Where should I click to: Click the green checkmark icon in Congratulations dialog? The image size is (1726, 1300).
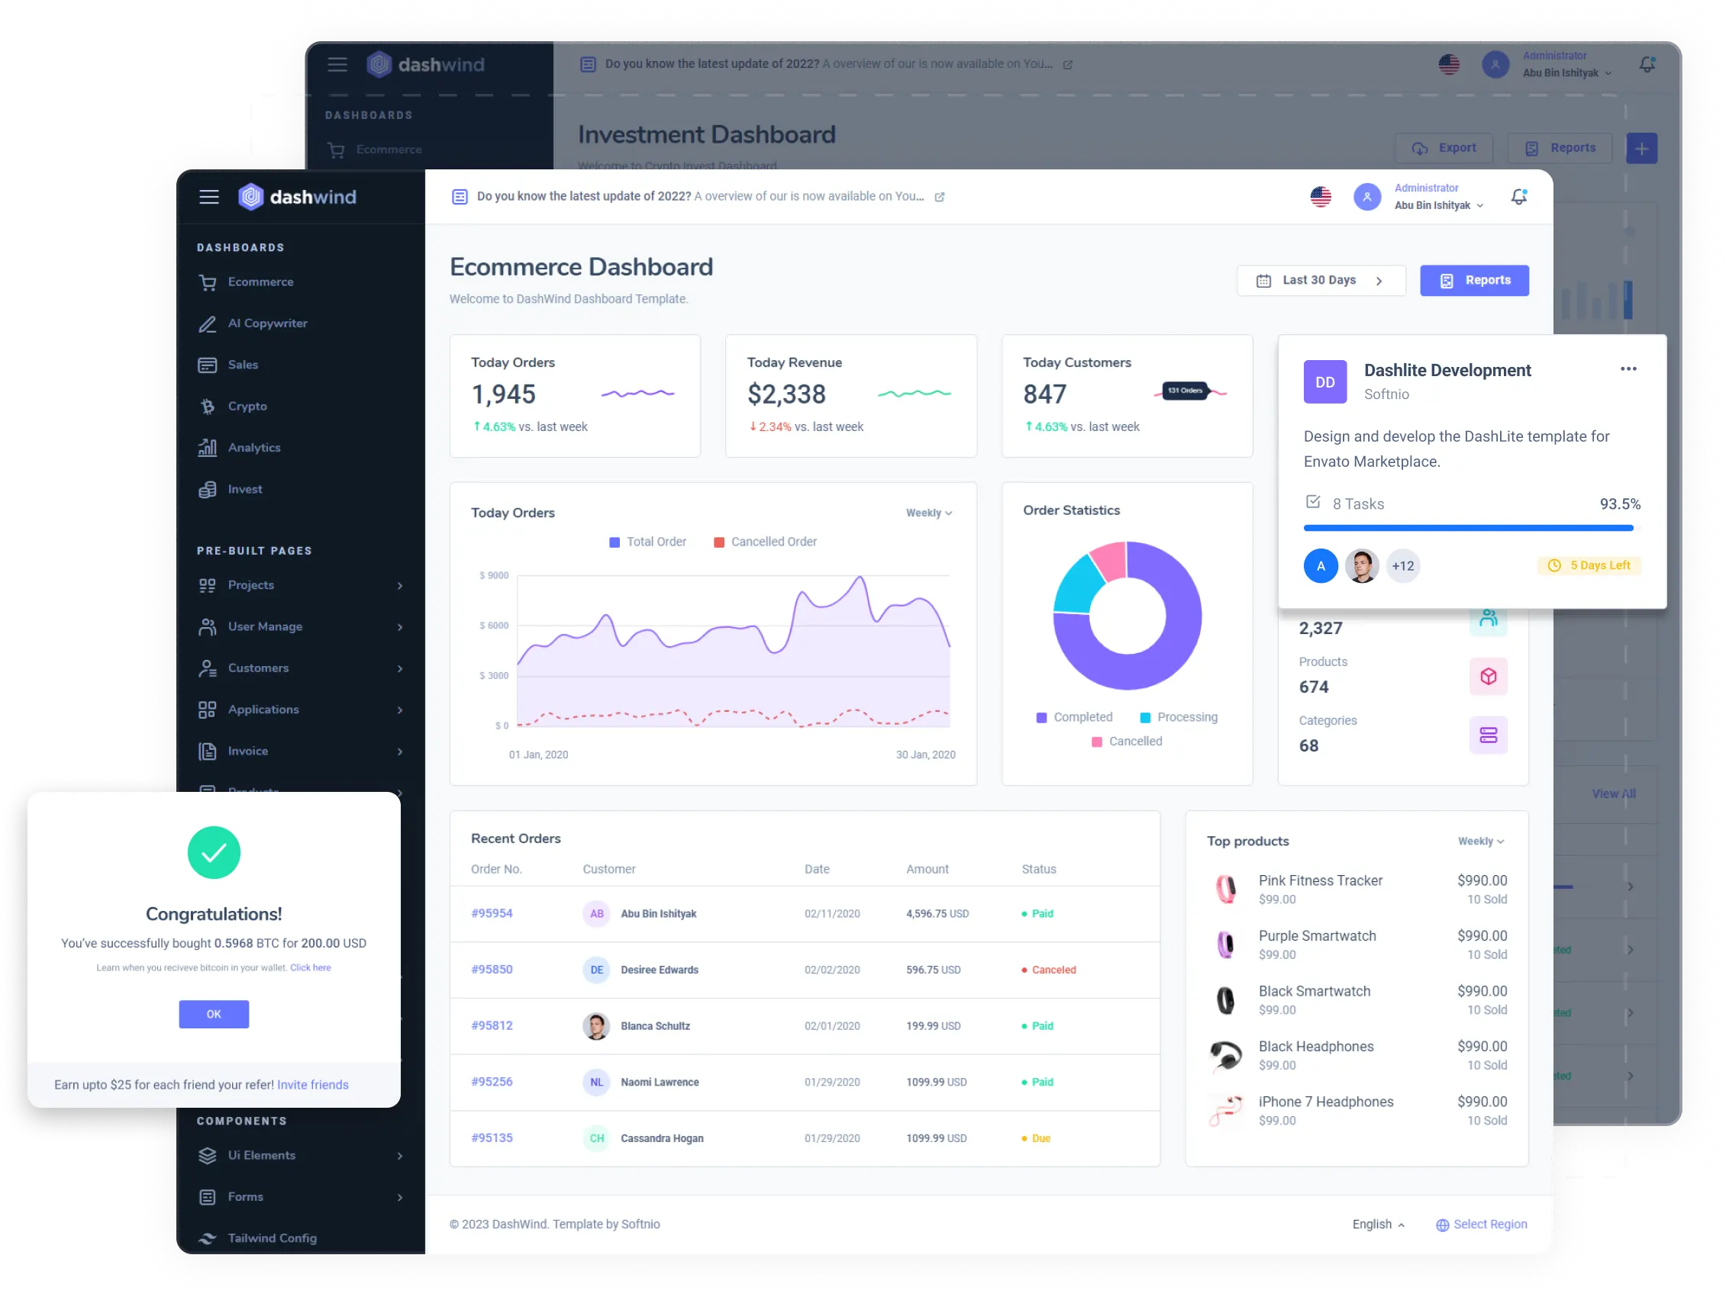click(x=214, y=852)
